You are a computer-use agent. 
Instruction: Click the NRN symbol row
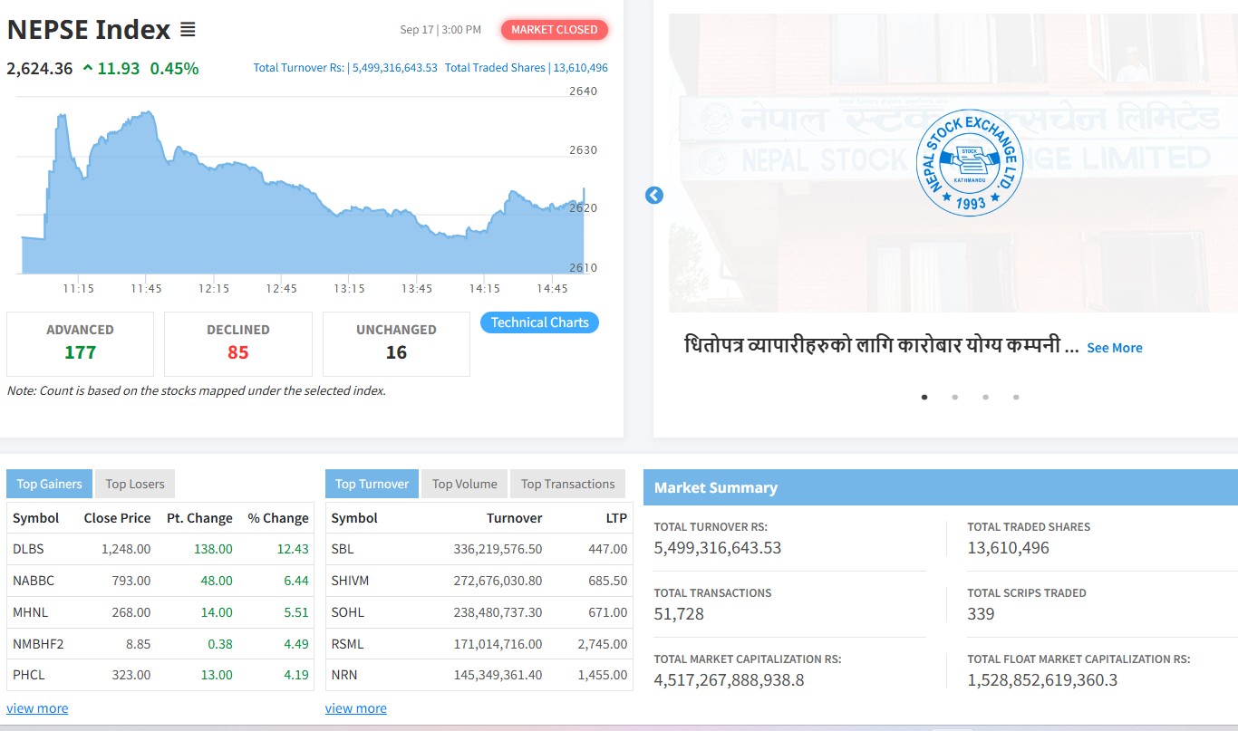(x=479, y=675)
